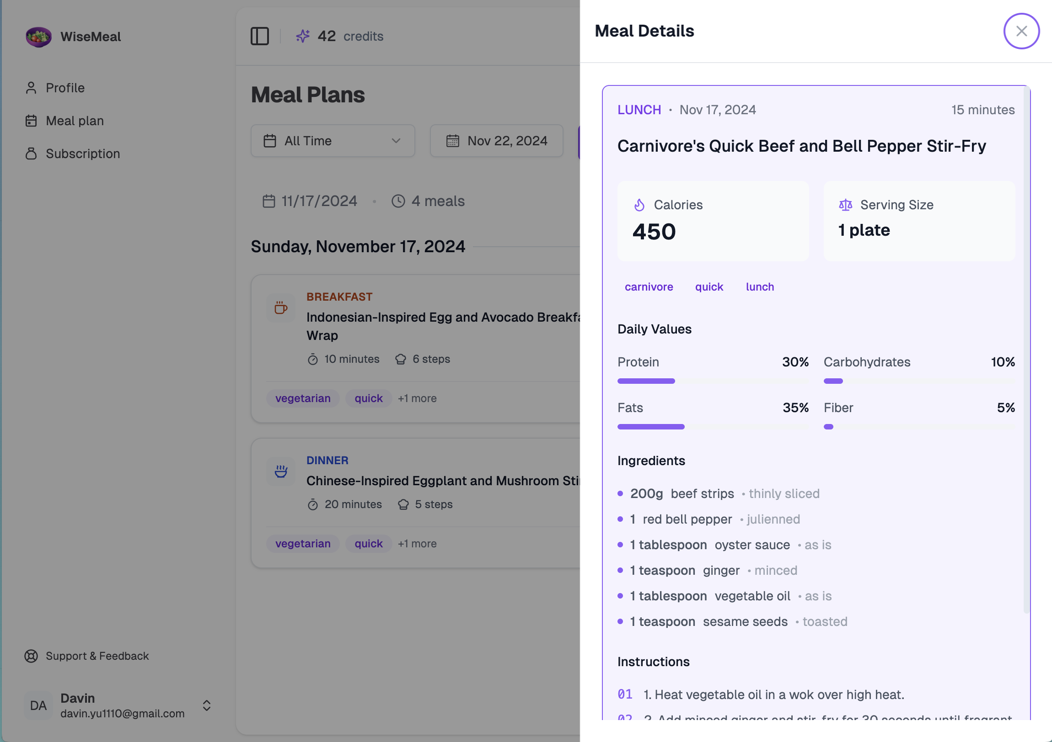Open the Profile page
Viewport: 1052px width, 742px height.
click(x=65, y=88)
